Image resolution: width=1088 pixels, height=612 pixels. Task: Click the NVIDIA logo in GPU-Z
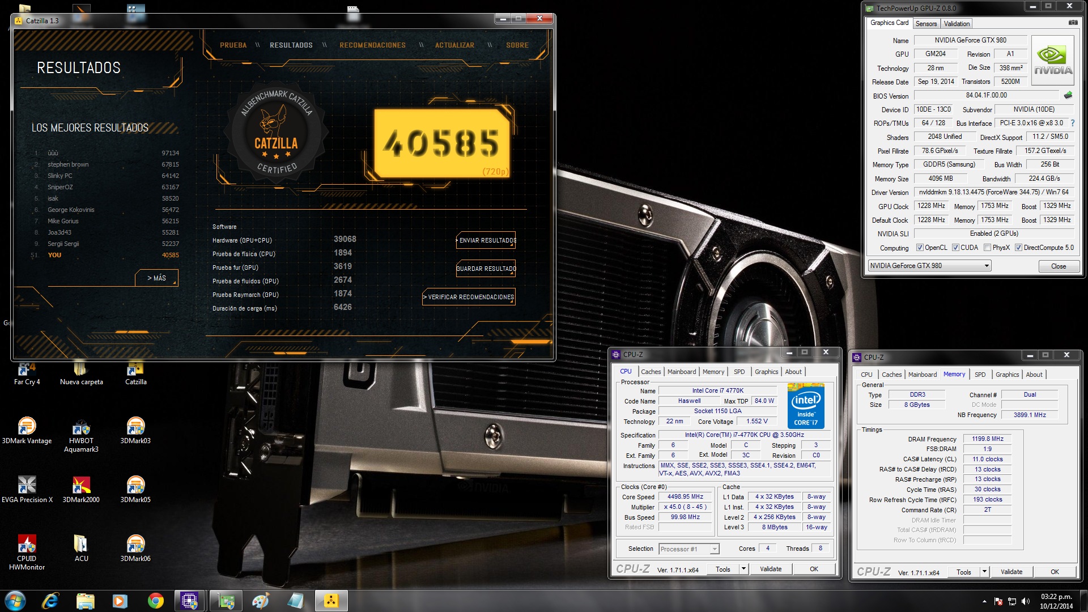click(1053, 60)
